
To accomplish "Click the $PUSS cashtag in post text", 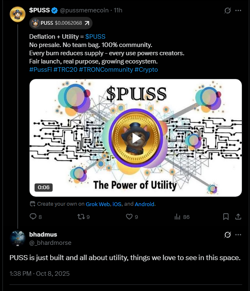I will tap(95, 37).
